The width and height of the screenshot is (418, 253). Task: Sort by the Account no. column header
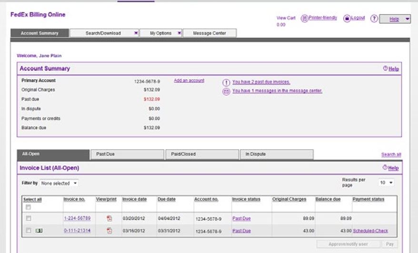pos(206,199)
